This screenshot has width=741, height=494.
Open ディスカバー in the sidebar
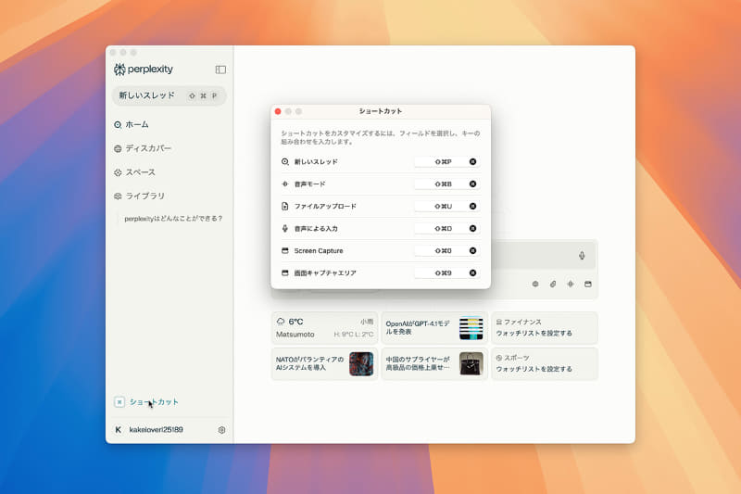[x=143, y=148]
